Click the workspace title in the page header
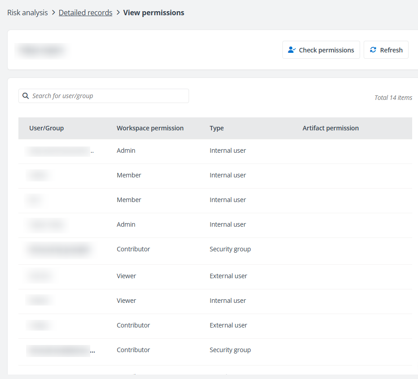The image size is (418, 379). (41, 50)
